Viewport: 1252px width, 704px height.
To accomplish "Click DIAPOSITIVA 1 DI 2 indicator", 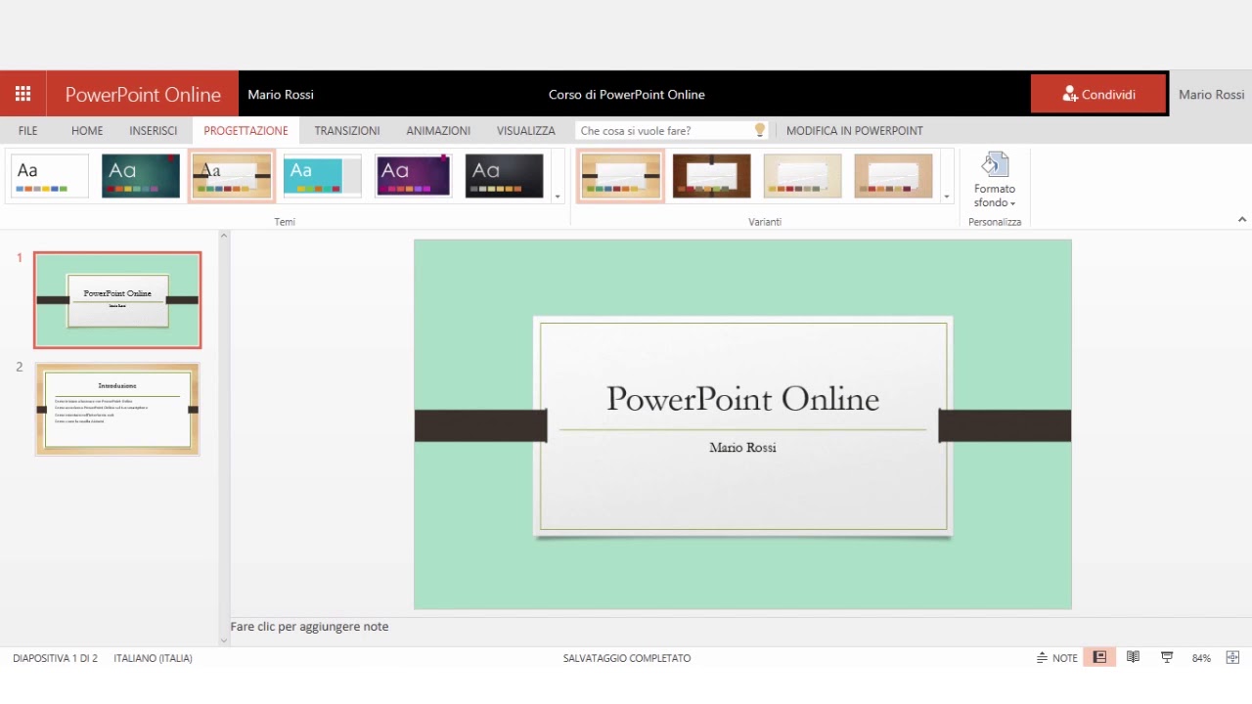I will point(55,658).
